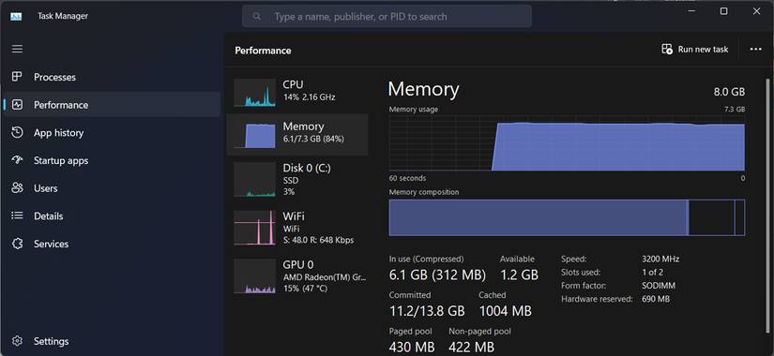The height and width of the screenshot is (356, 774).
Task: Click the Memory composition bar
Action: click(x=567, y=217)
